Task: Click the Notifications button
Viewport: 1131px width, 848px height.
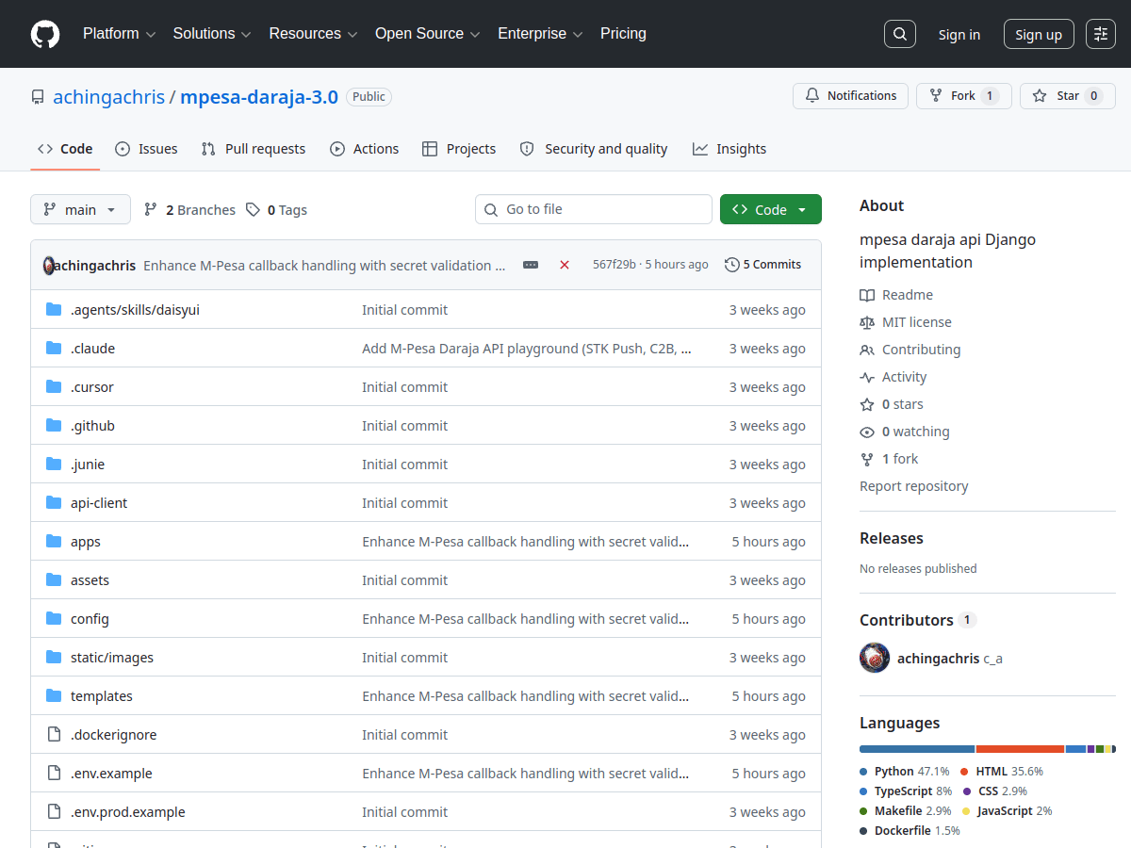Action: tap(851, 96)
